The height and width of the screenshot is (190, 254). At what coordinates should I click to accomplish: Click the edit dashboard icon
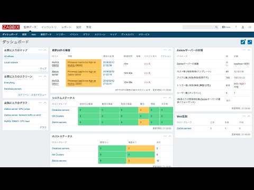pyautogui.click(x=243, y=42)
